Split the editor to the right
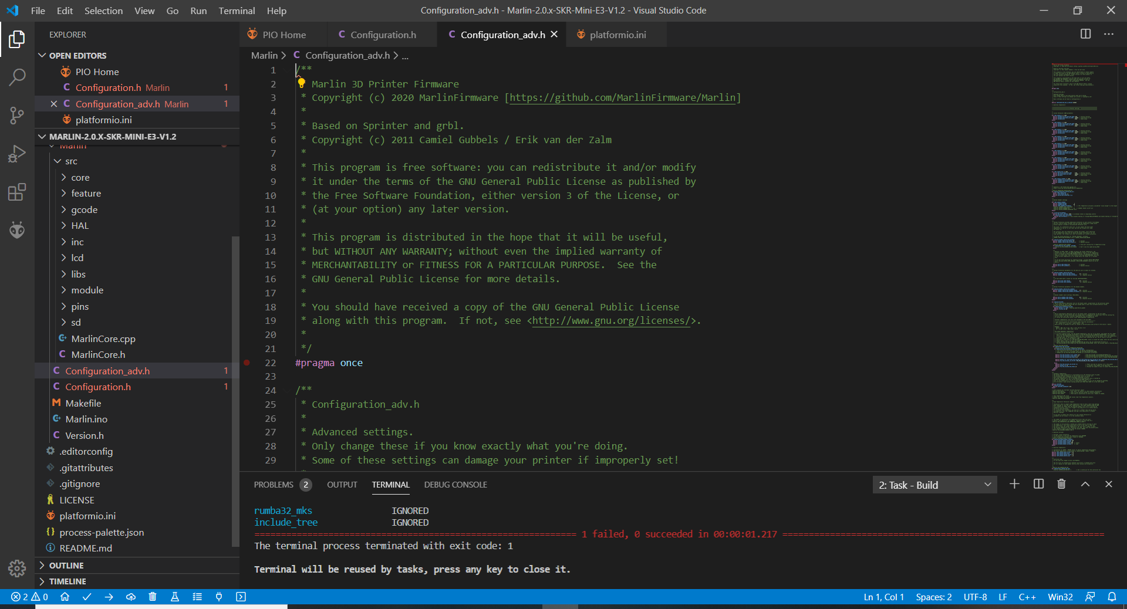 point(1085,34)
